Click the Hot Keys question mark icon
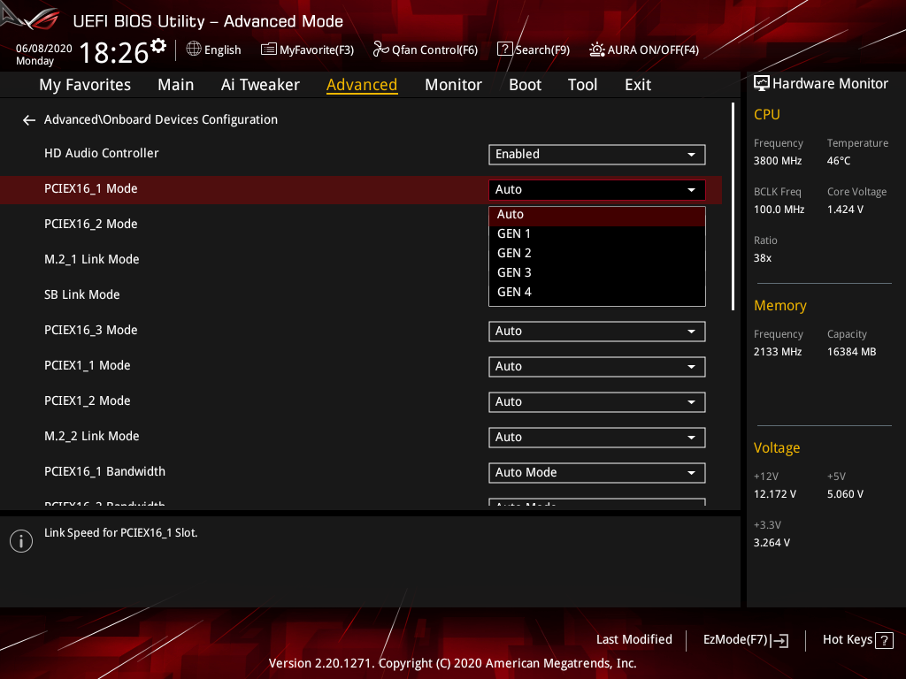The width and height of the screenshot is (906, 679). point(884,640)
